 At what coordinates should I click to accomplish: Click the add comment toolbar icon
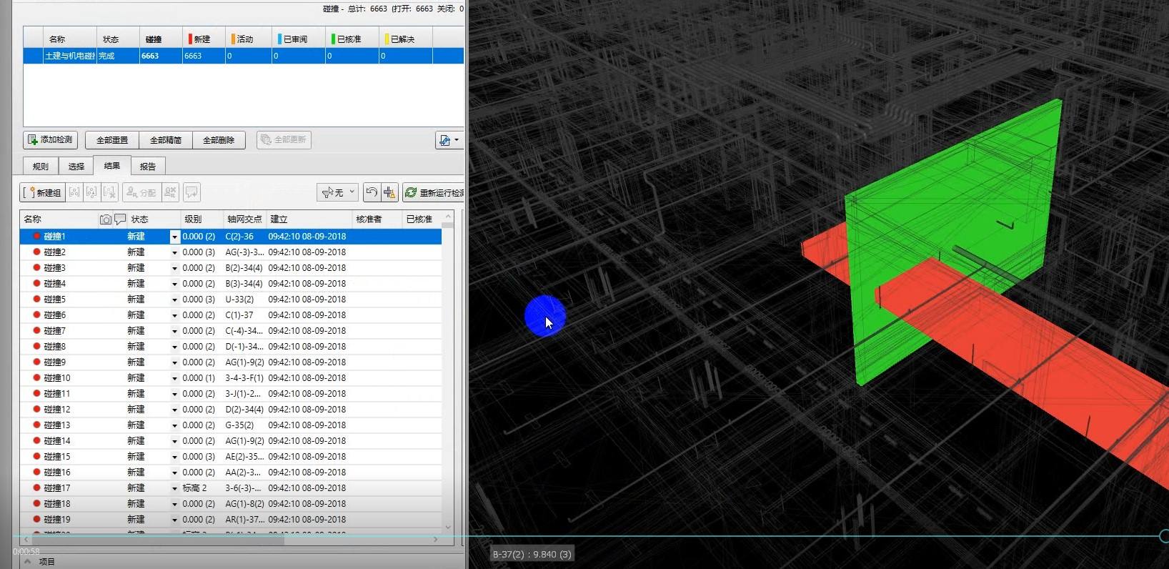pos(191,192)
